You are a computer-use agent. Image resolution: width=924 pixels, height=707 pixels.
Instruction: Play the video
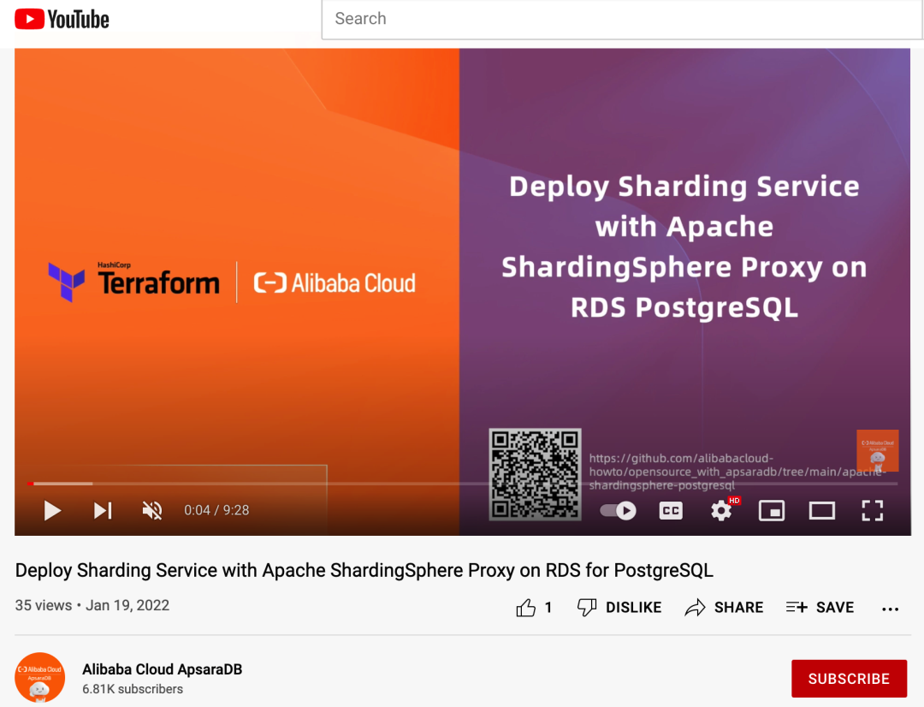click(x=52, y=511)
